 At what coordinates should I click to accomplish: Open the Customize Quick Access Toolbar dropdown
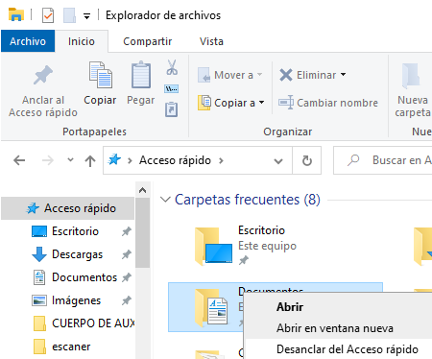point(86,16)
